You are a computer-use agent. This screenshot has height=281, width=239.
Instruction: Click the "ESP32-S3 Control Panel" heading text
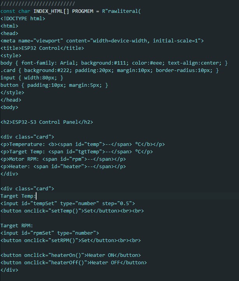click(48, 122)
